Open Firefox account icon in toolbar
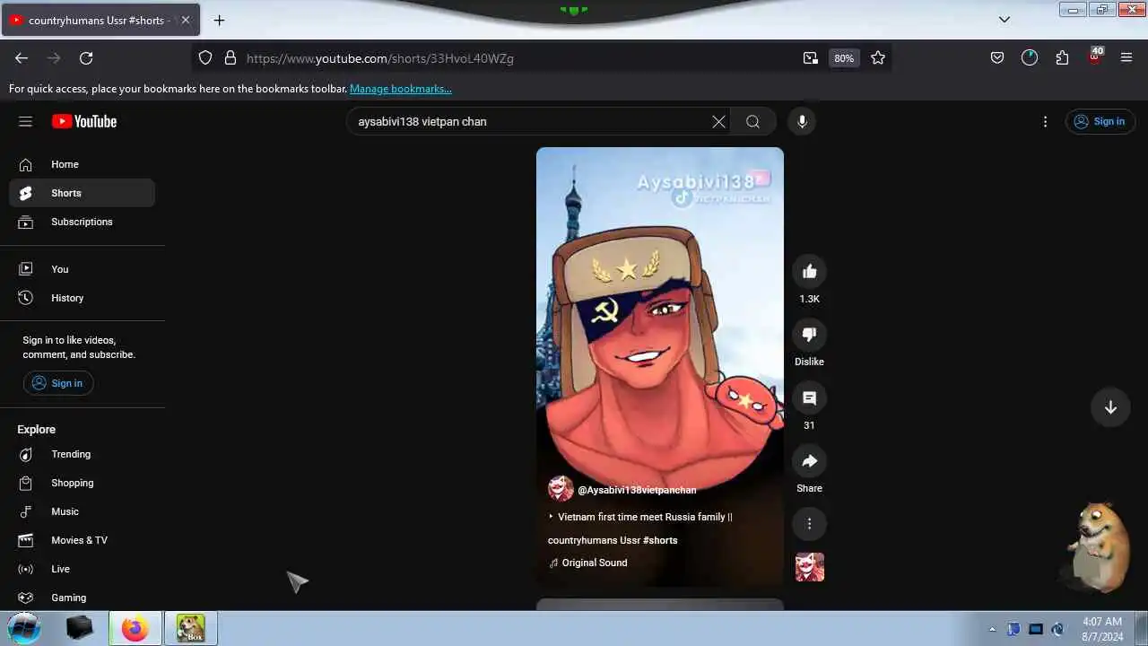Image resolution: width=1148 pixels, height=646 pixels. (1030, 58)
